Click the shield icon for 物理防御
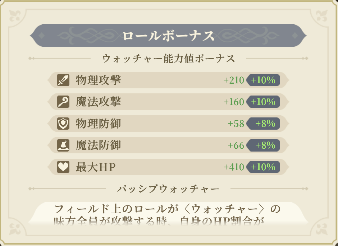 pyautogui.click(x=63, y=124)
